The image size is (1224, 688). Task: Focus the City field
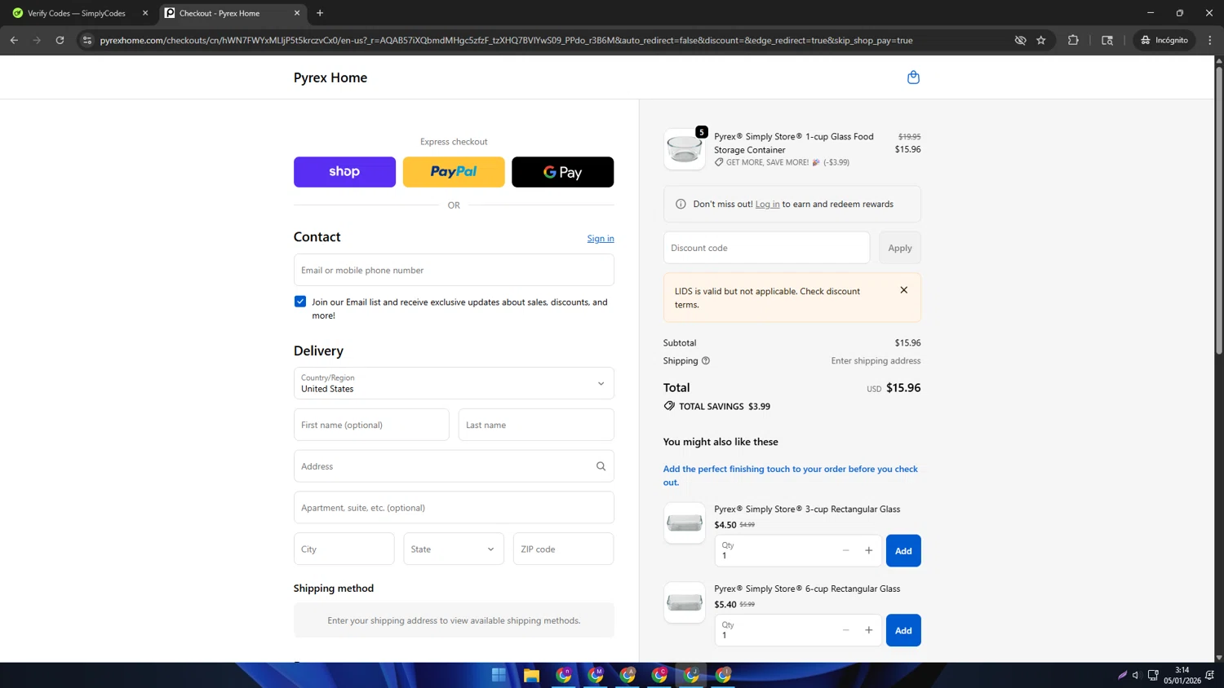click(x=344, y=549)
